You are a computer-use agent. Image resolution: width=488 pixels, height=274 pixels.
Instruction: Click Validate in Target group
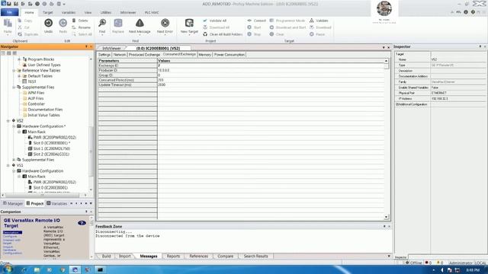(x=312, y=21)
